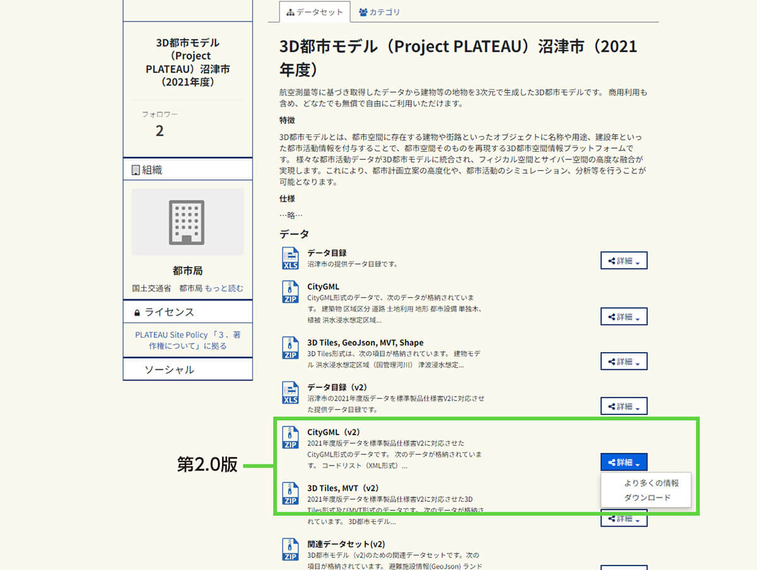Open the CityGML resource title
The width and height of the screenshot is (757, 570).
point(323,287)
